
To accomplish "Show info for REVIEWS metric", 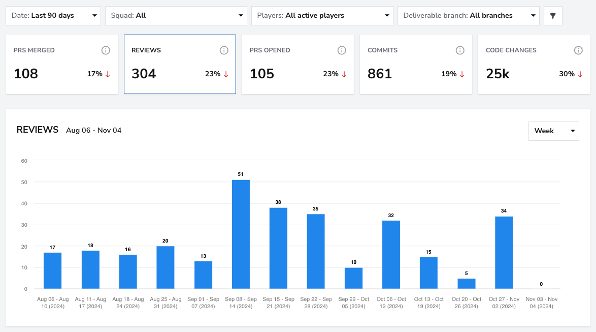I will pyautogui.click(x=224, y=50).
